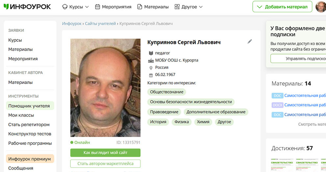Open Инфоурок премиум sidebar item
This screenshot has width=326, height=172.
point(30,159)
